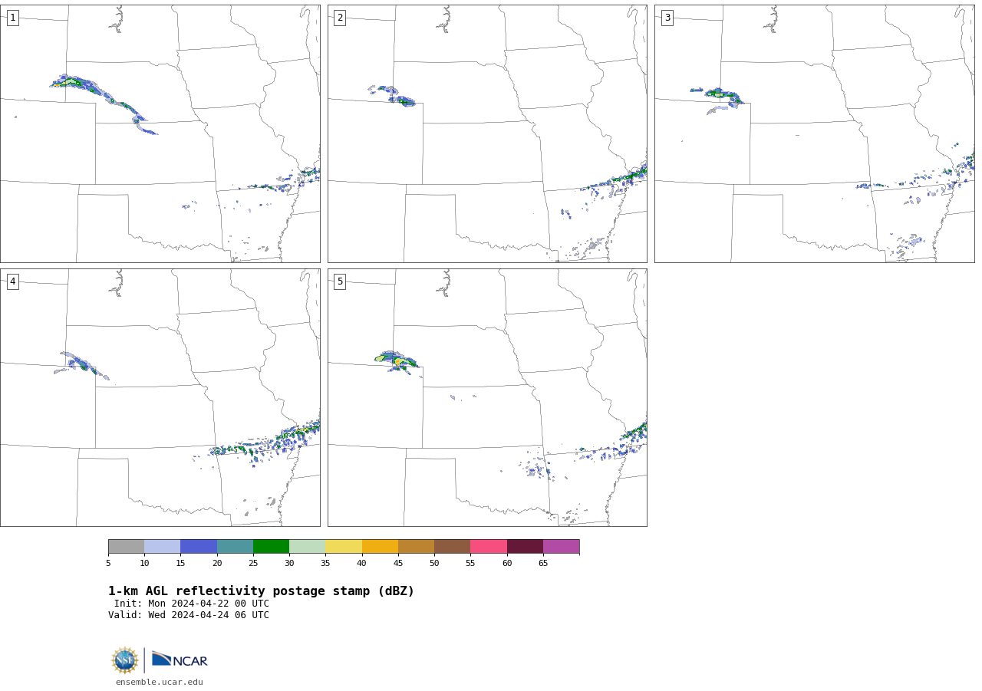Viewport: 982px width, 691px height.
Task: Click the panel number label 4
Action: [x=12, y=281]
